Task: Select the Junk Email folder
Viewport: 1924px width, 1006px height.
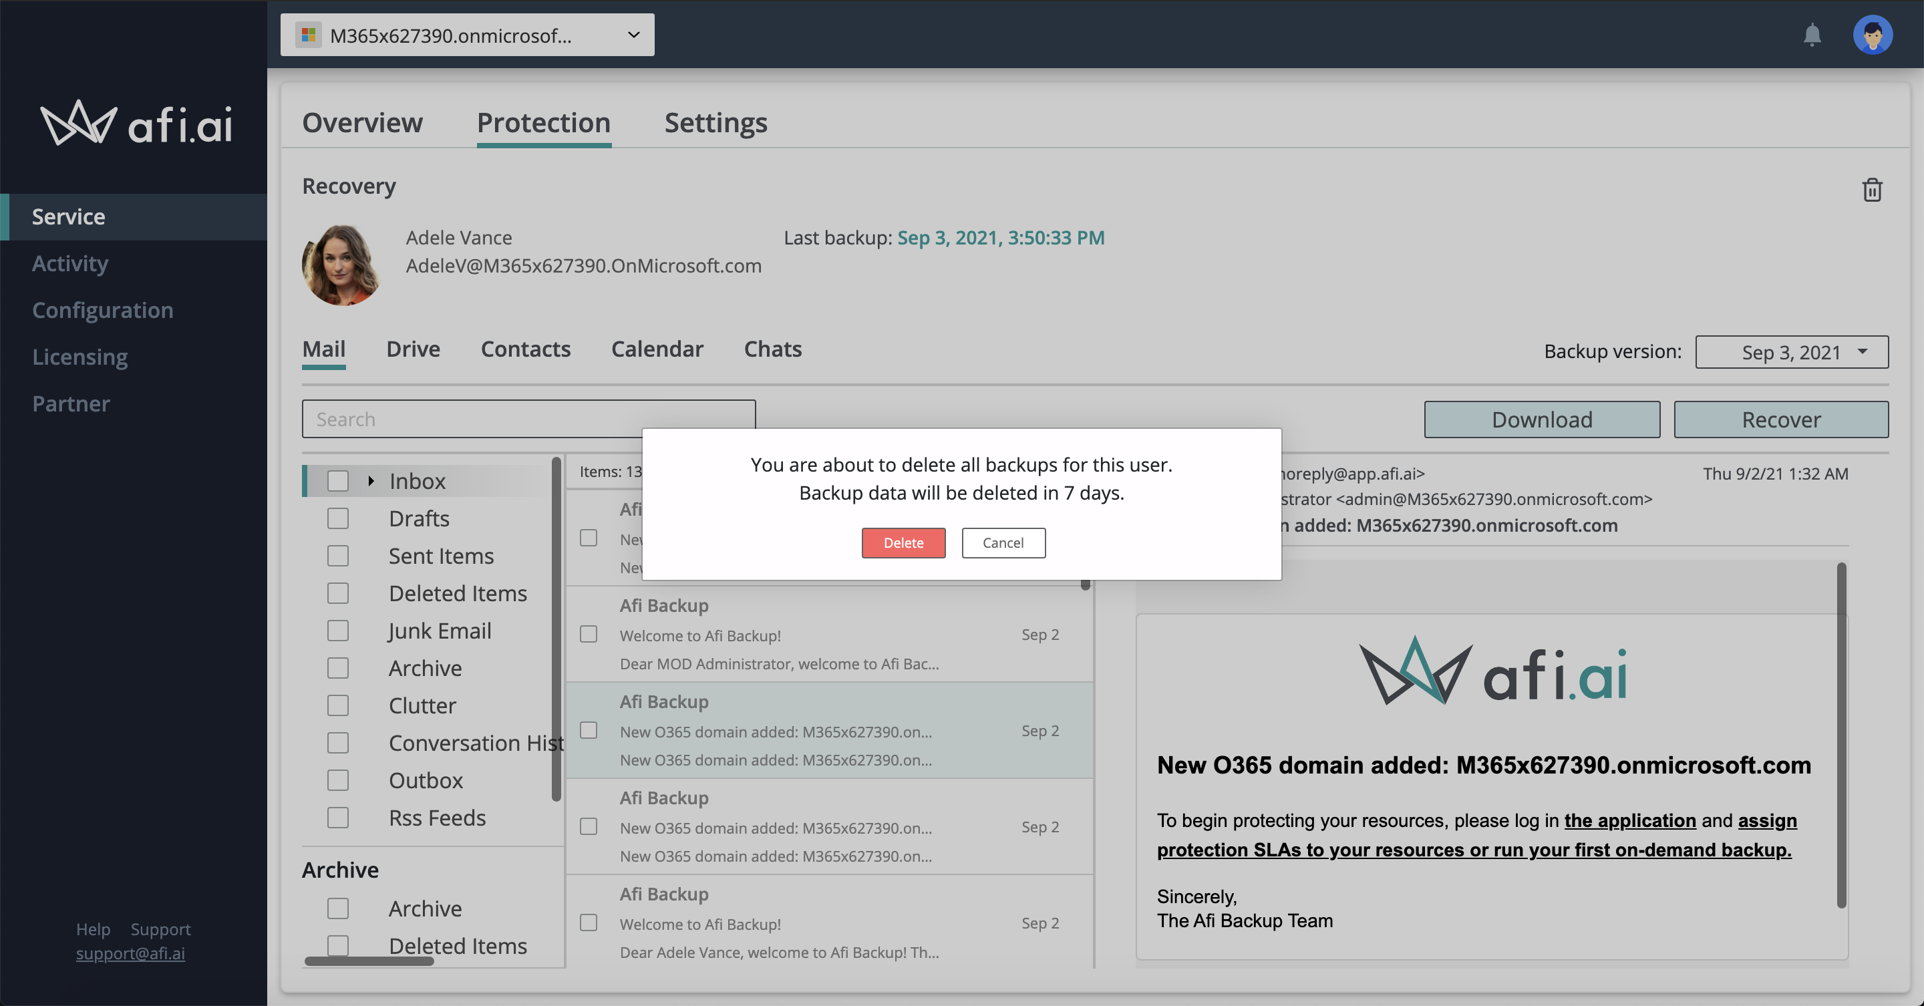Action: click(x=440, y=631)
